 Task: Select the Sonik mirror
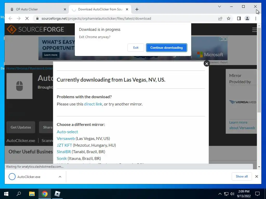point(62,158)
